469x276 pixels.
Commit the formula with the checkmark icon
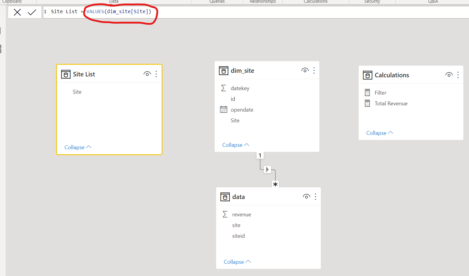(x=32, y=12)
